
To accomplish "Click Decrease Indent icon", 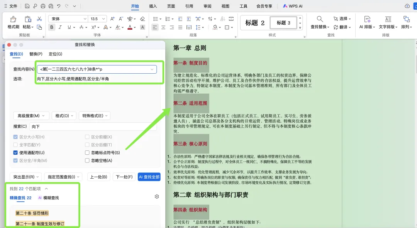I will tap(180, 19).
